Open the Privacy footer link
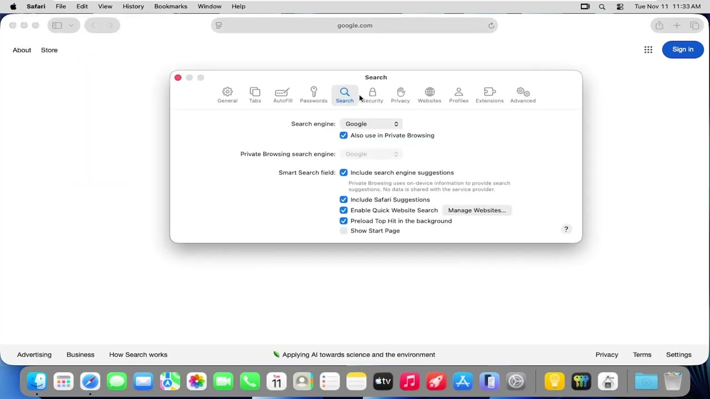Viewport: 710px width, 399px height. 607,355
